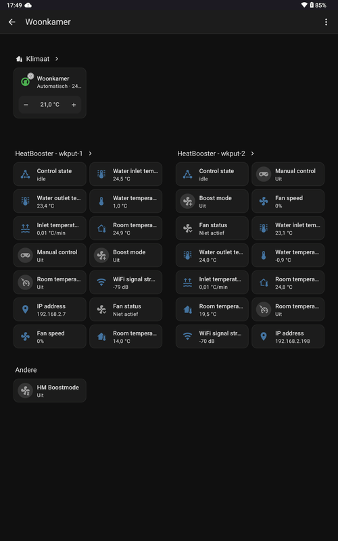Click the wkput-2 Control state icon
The height and width of the screenshot is (541, 338).
click(188, 174)
